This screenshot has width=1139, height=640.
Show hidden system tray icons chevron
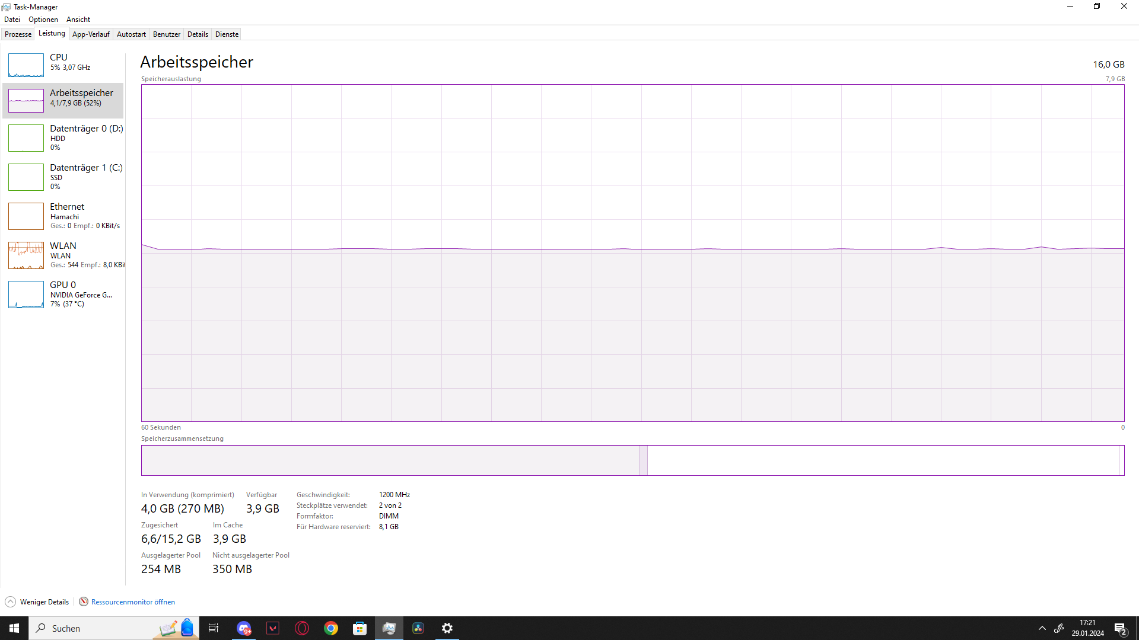coord(1042,628)
